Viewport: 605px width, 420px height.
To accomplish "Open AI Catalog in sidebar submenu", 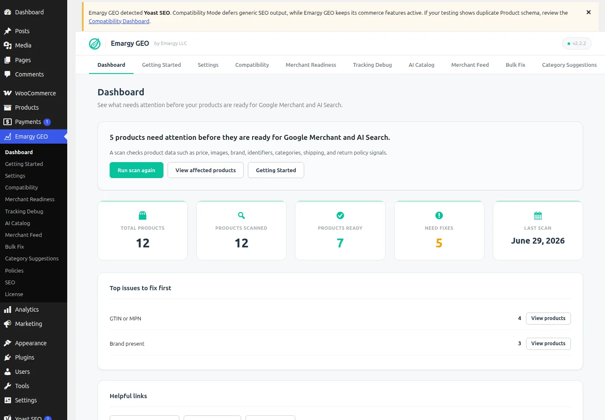I will coord(18,223).
